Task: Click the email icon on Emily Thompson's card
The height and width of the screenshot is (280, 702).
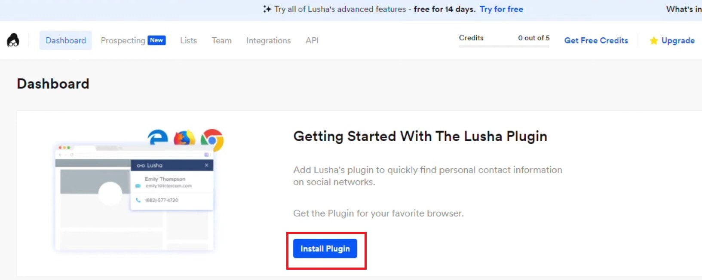Action: tap(138, 186)
